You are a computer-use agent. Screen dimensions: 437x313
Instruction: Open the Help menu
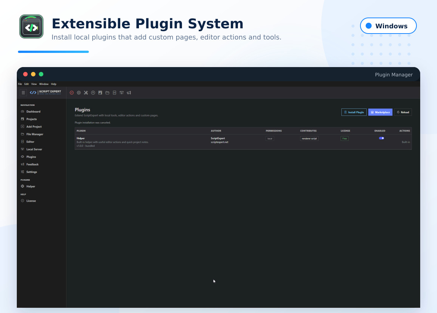click(x=53, y=84)
